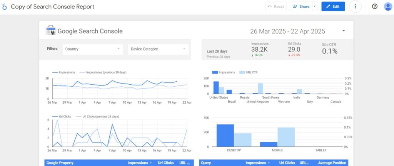Open the Country filter dropdown

tap(93, 49)
